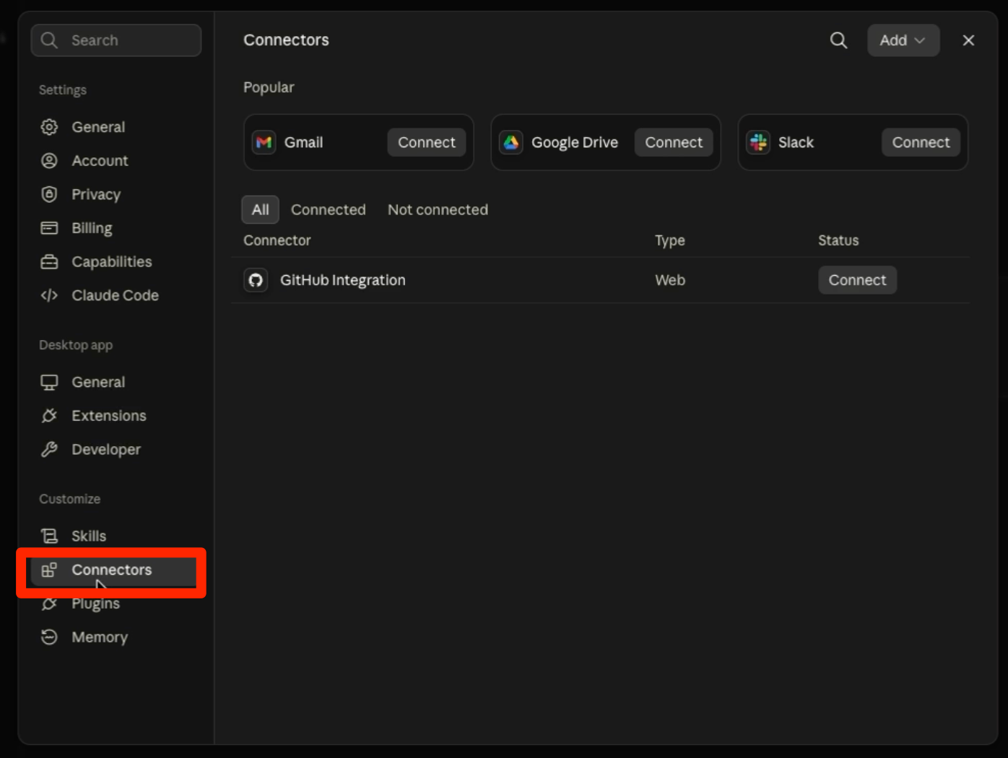Focus the settings Search field

point(116,40)
